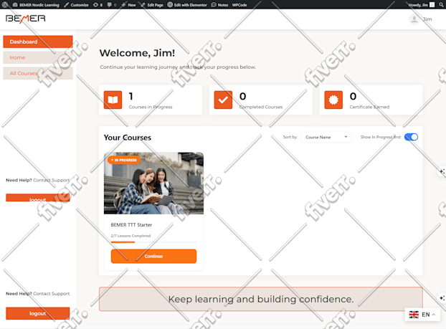Click the UK flag in language switcher
Image resolution: width=446 pixels, height=329 pixels.
pos(414,315)
